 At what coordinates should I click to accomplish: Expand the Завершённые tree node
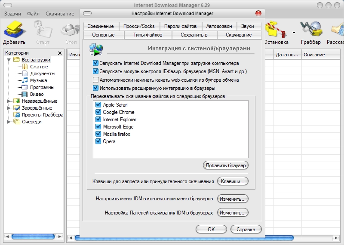click(x=9, y=108)
